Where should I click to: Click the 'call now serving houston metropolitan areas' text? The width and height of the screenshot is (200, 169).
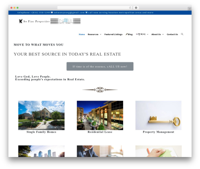pos(121,12)
